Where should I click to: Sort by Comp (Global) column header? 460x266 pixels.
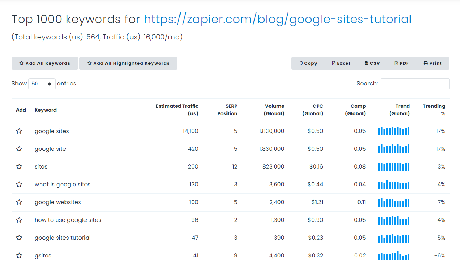point(355,110)
